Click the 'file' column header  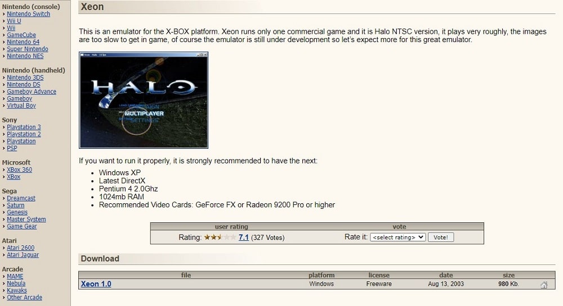(x=186, y=275)
